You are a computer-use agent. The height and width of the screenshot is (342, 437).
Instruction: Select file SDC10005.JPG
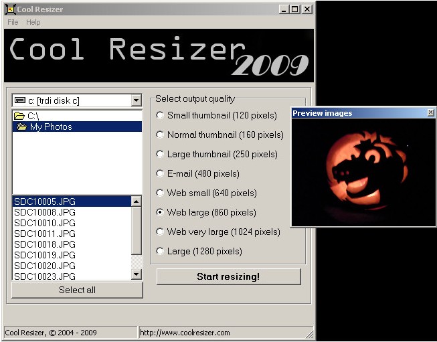pos(72,201)
